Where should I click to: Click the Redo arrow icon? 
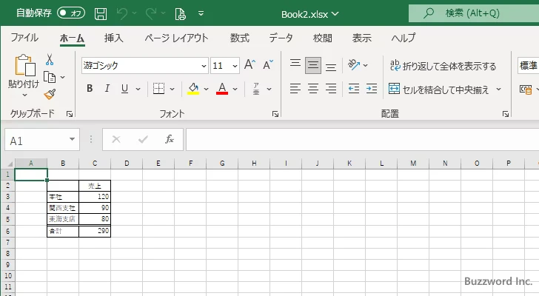(150, 13)
